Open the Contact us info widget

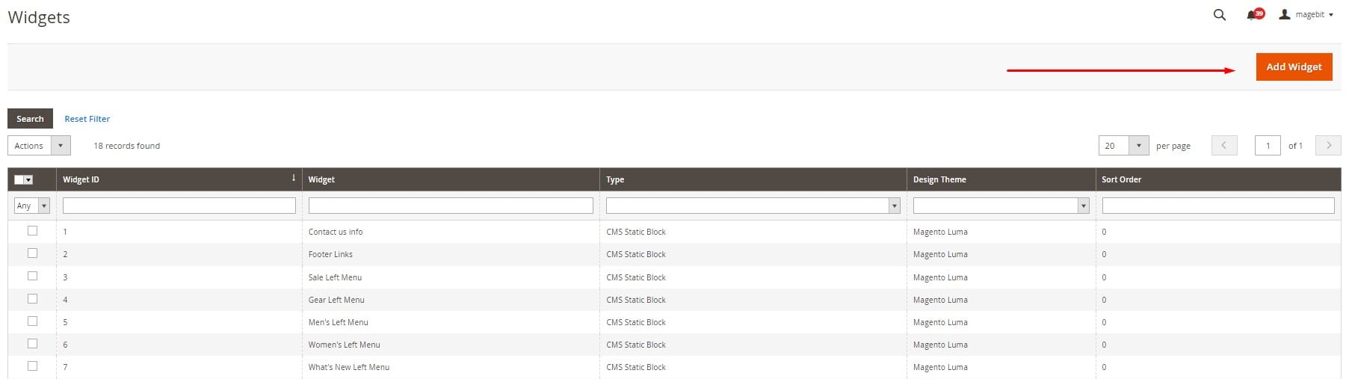pyautogui.click(x=336, y=232)
